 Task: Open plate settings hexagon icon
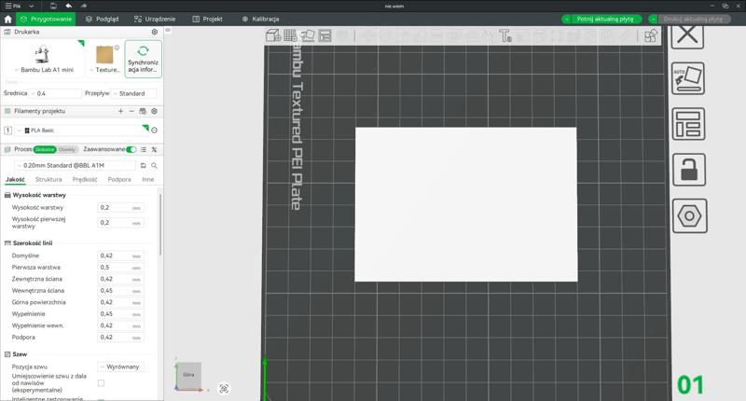pyautogui.click(x=689, y=216)
